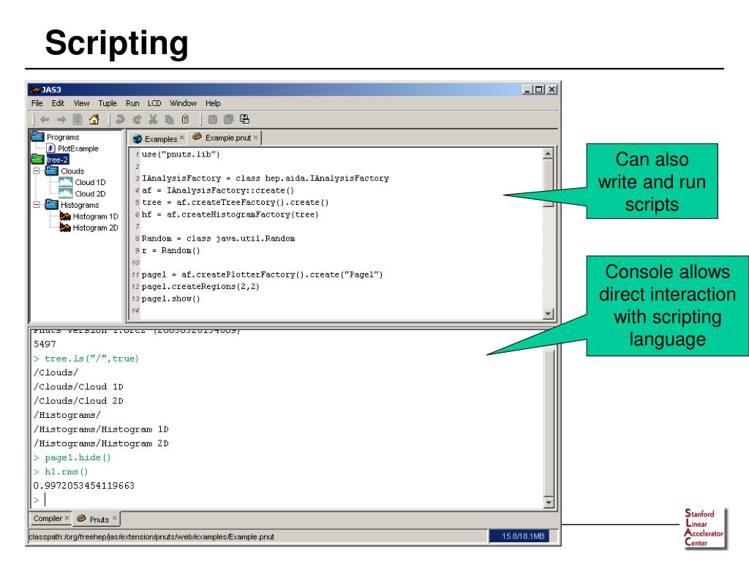Viewport: 749px width, 562px height.
Task: Click the page1.show() code line
Action: (171, 299)
